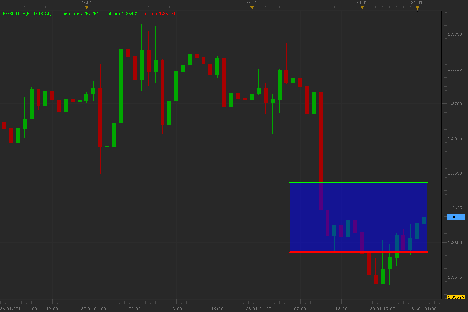Screen dimensions: 468x312
Task: Click the 30.01 19:00 time axis label
Action: coord(382,309)
